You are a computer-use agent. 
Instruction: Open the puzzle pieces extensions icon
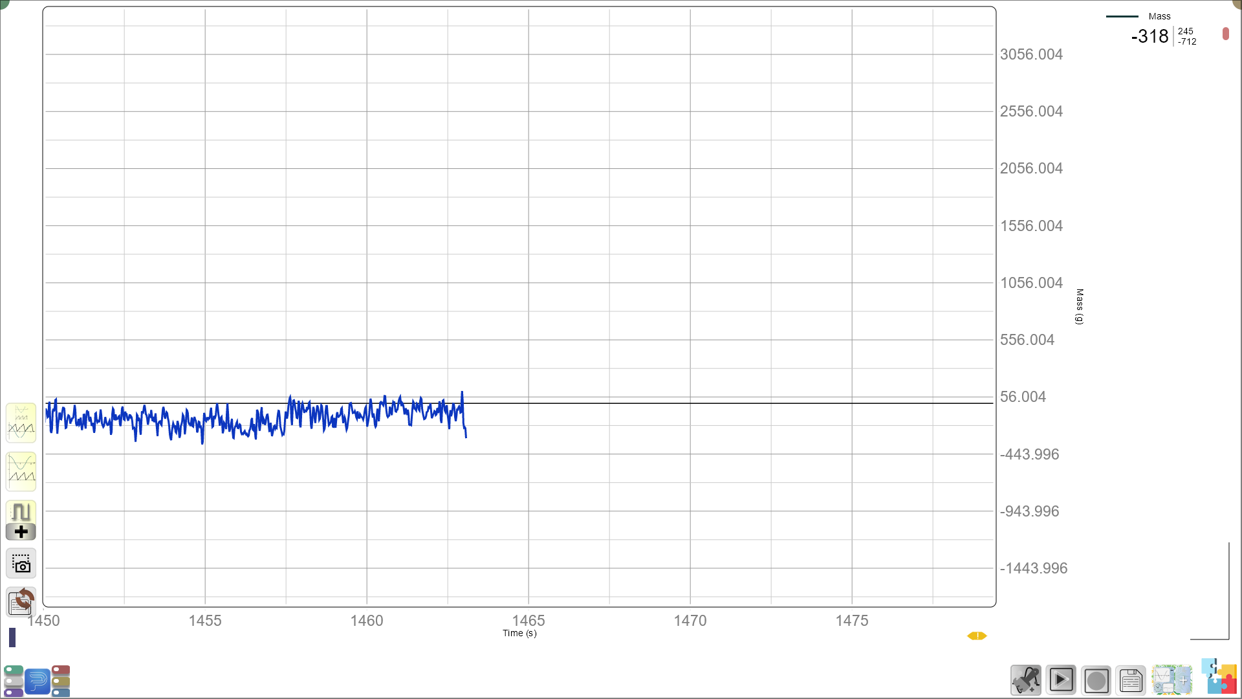(1219, 677)
